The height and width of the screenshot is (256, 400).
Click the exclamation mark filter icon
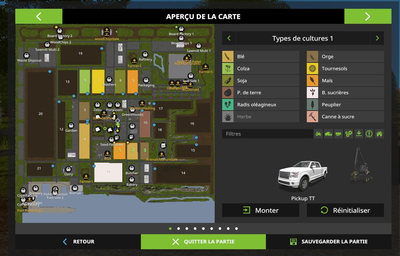[x=369, y=134]
